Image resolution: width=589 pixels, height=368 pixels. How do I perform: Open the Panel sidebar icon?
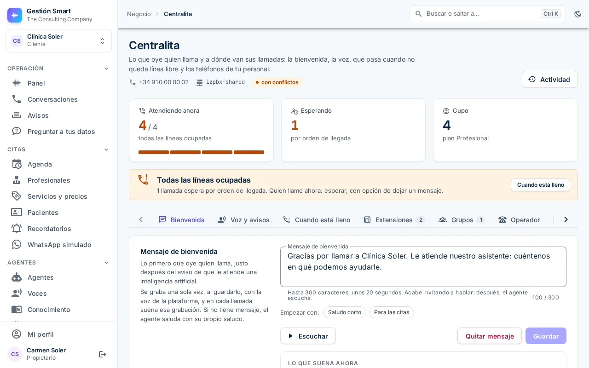tap(17, 83)
